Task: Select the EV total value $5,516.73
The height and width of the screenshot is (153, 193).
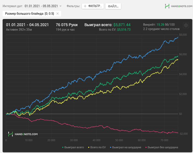Action: [x=124, y=30]
